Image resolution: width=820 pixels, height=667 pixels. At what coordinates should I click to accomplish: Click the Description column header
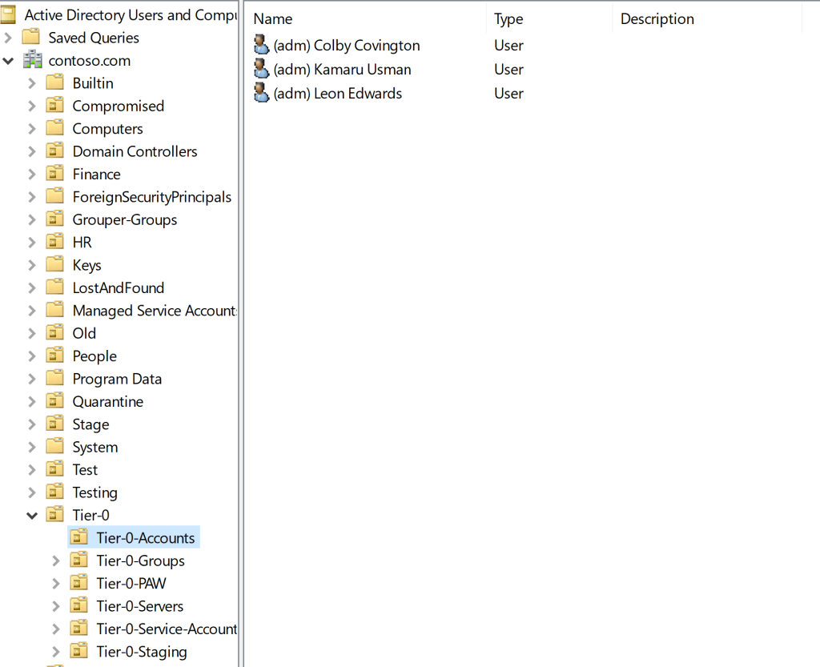(657, 18)
